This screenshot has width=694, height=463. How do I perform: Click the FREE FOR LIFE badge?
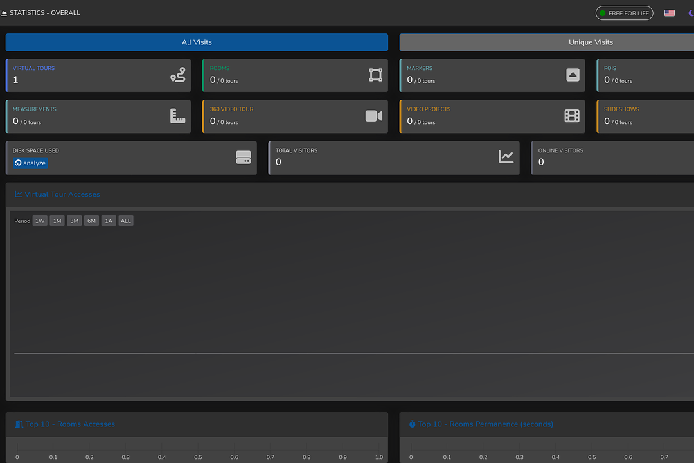[x=624, y=13]
